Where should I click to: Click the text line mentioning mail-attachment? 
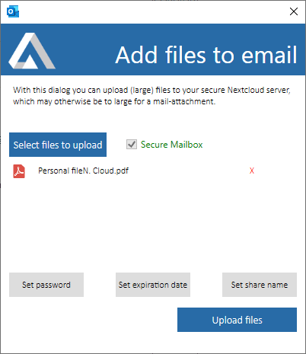pos(114,101)
